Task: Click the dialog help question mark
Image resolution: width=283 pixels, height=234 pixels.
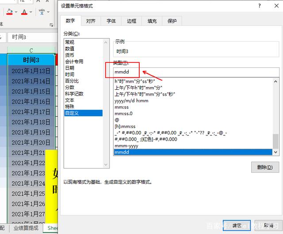Action: 260,6
